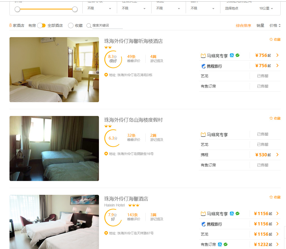Select the 综合排序 sort tab
This screenshot has width=286, height=249.
pyautogui.click(x=243, y=25)
